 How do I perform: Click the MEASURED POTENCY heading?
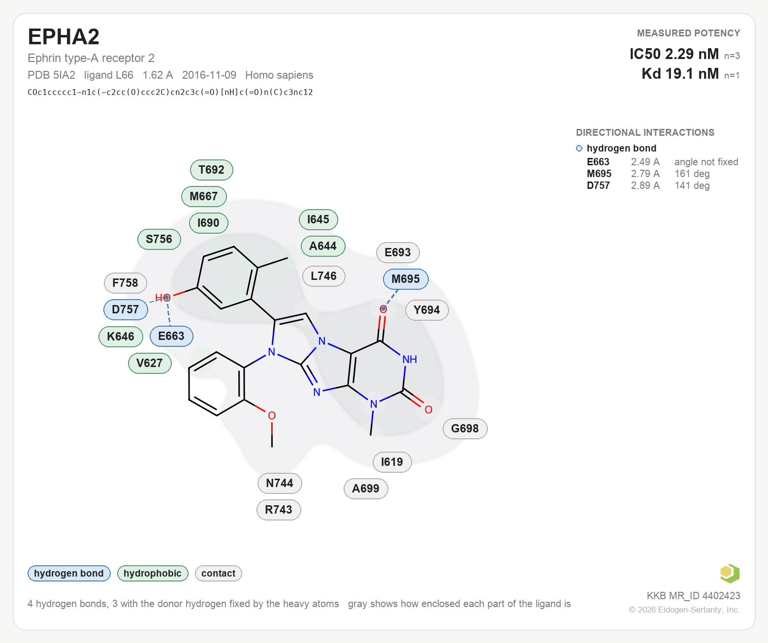[x=689, y=33]
